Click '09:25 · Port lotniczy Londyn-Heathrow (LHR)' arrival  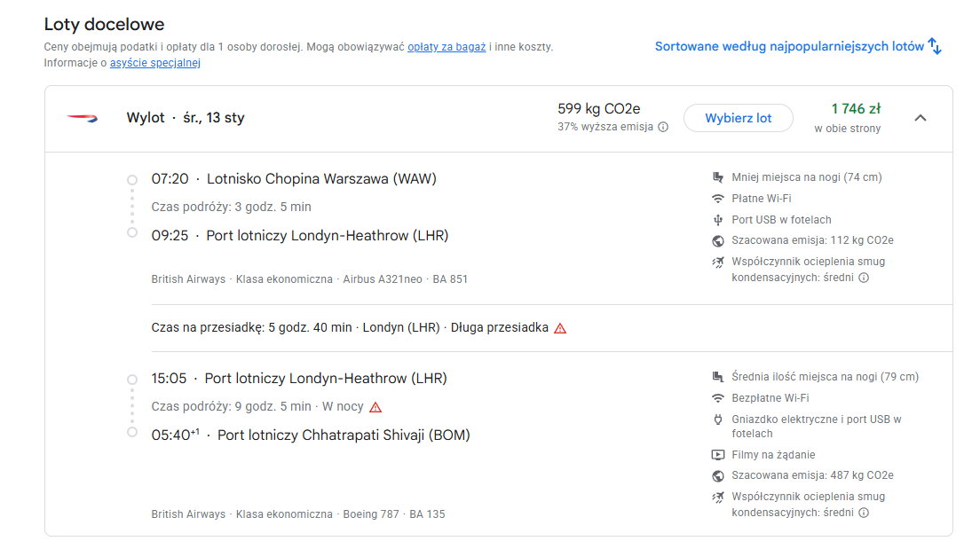tap(300, 236)
